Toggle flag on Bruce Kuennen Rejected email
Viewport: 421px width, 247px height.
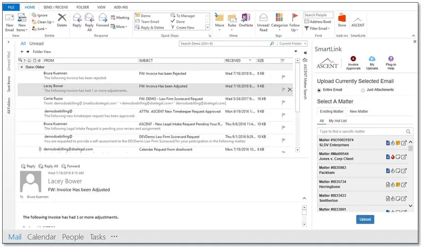tap(283, 77)
